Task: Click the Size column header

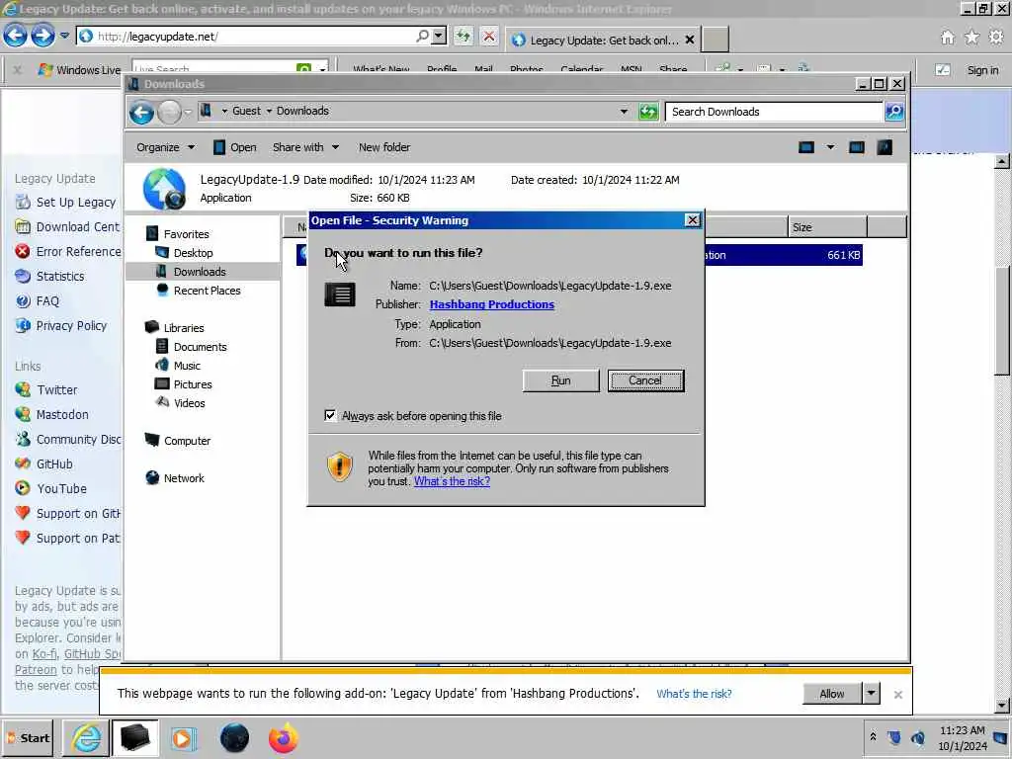Action: pos(827,227)
